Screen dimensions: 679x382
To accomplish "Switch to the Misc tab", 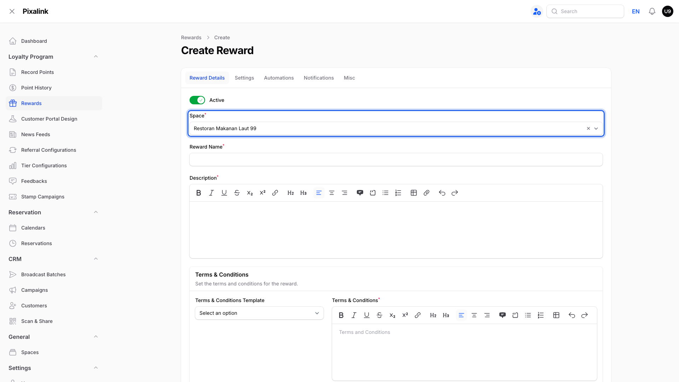I will [x=349, y=78].
